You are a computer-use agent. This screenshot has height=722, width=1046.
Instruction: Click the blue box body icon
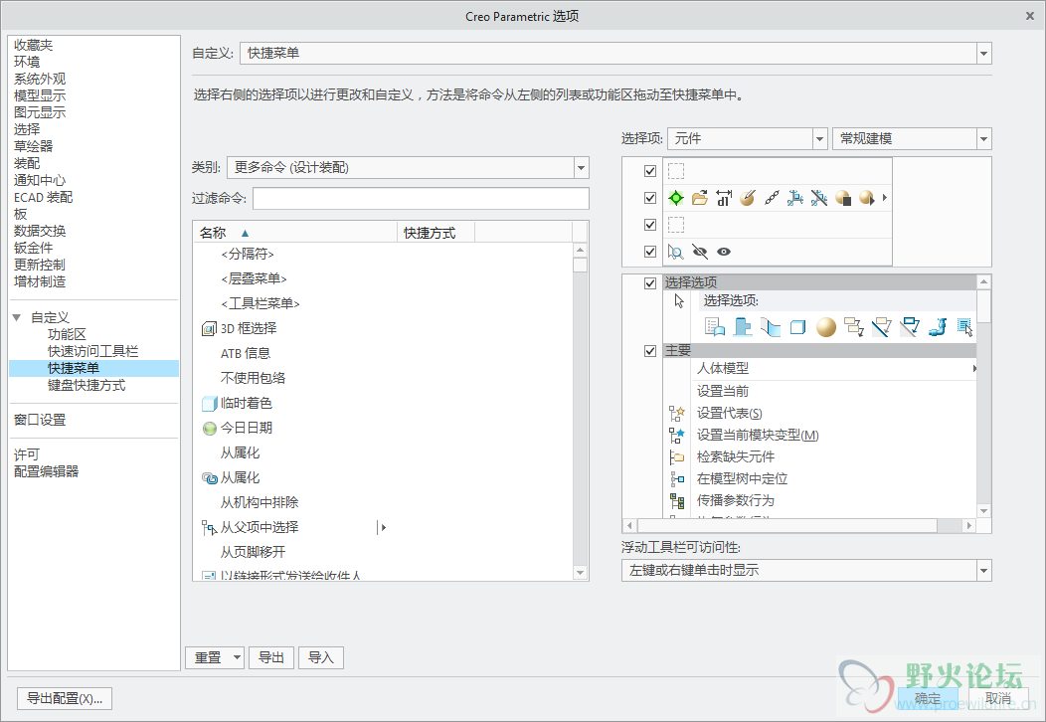click(797, 327)
